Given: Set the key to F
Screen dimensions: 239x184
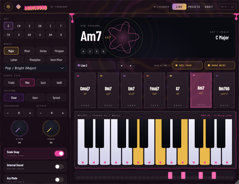Looking at the screenshot, I should (x=61, y=26).
